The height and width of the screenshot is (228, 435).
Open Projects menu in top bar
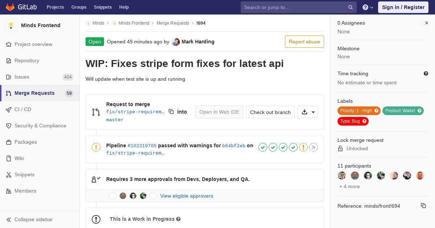coord(55,7)
